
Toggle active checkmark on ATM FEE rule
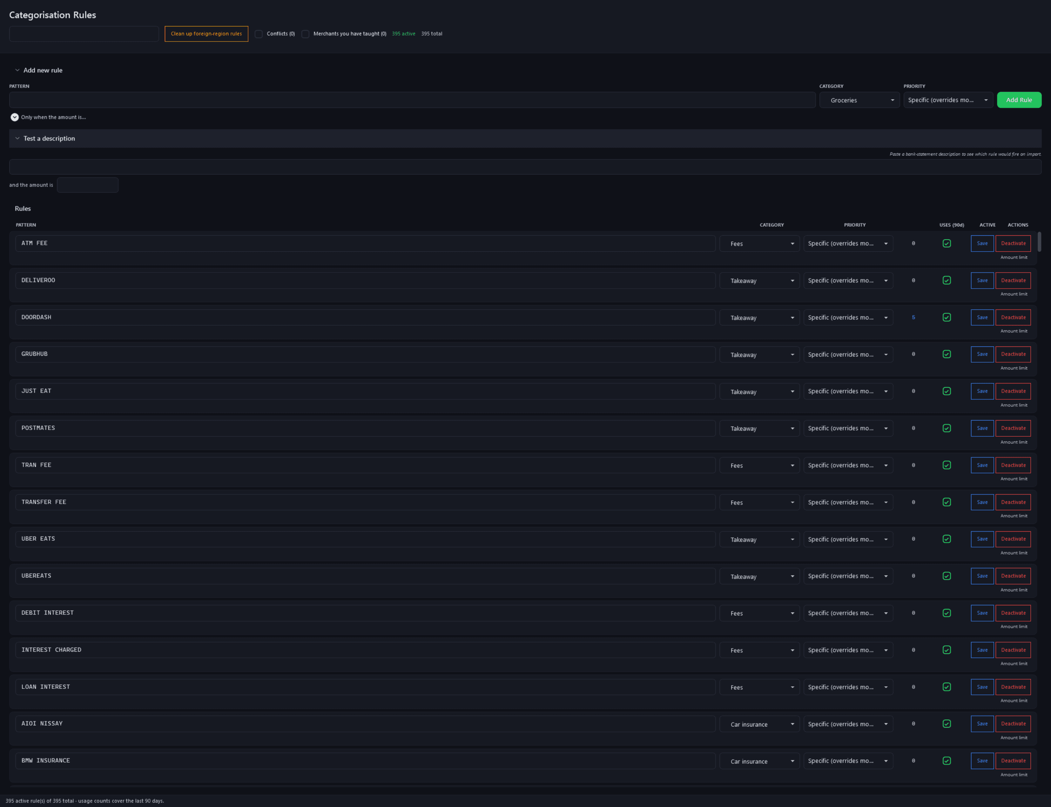(x=947, y=244)
